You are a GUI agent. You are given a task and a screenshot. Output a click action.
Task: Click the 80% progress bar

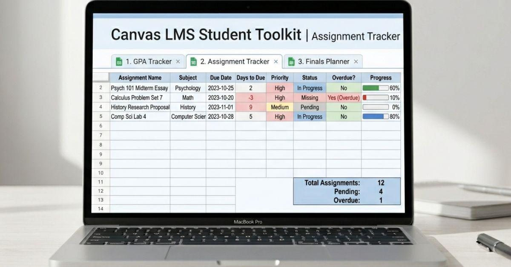tap(376, 116)
